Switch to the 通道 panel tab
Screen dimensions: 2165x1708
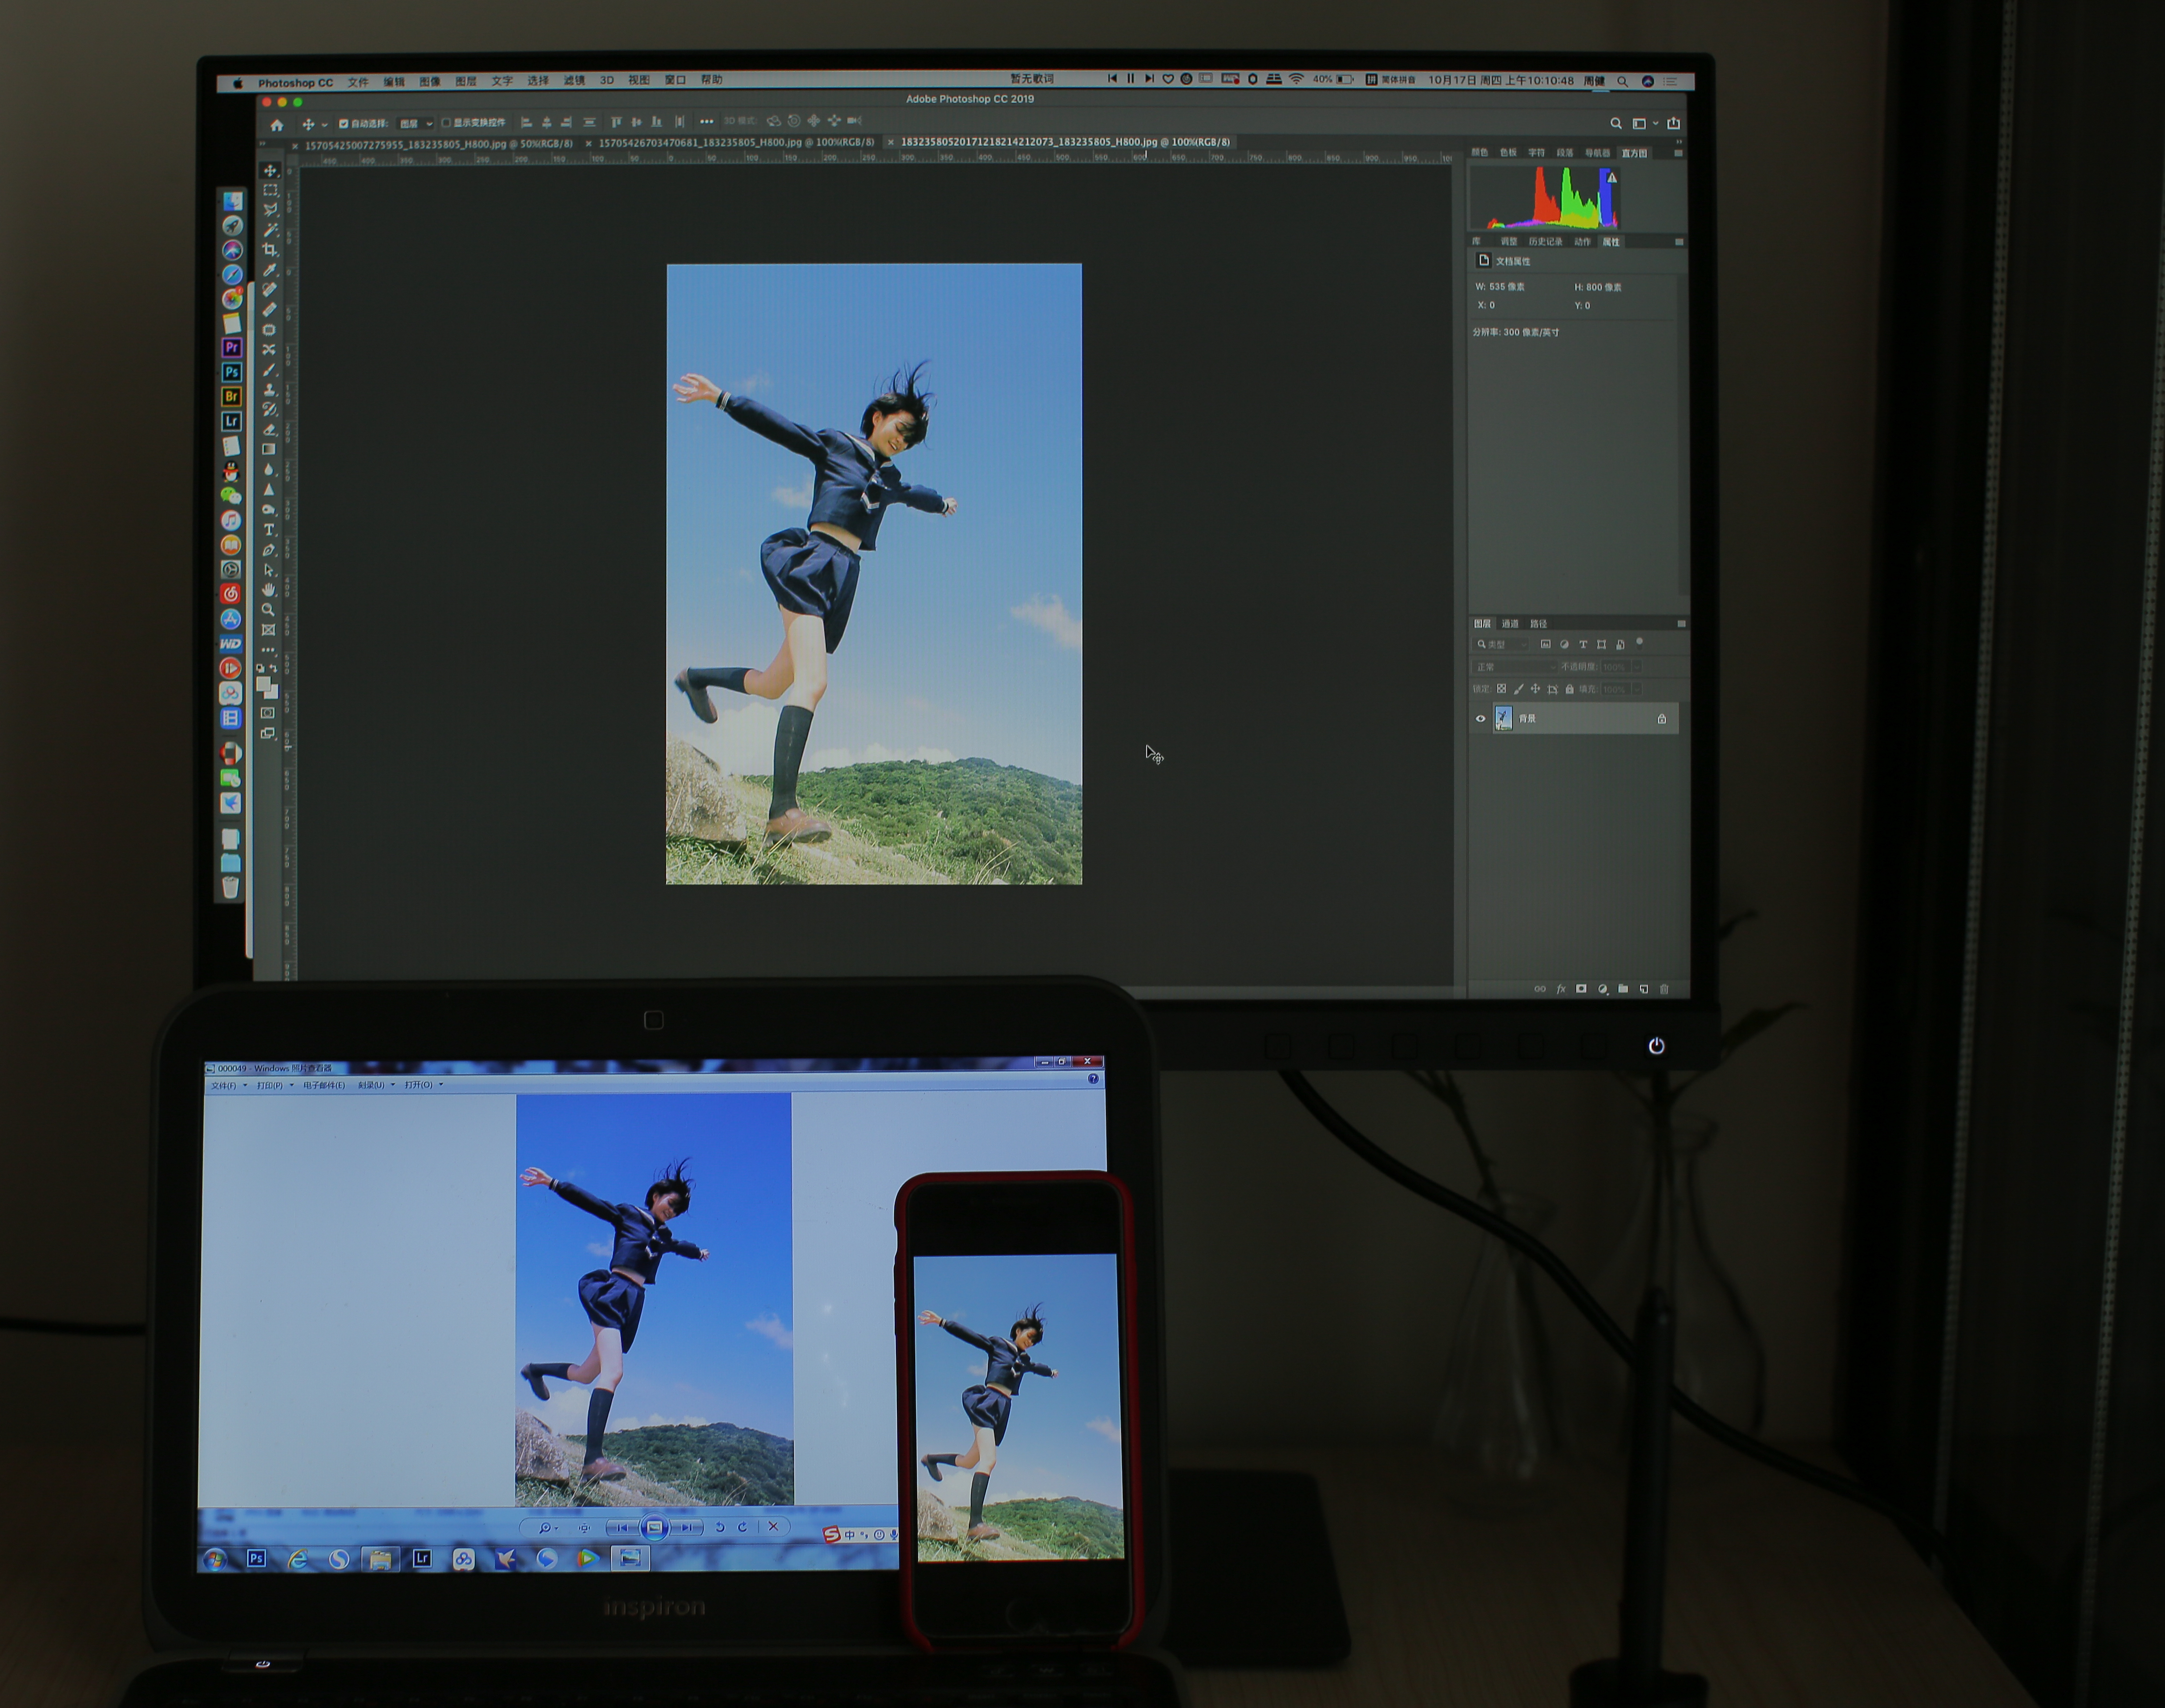tap(1510, 624)
